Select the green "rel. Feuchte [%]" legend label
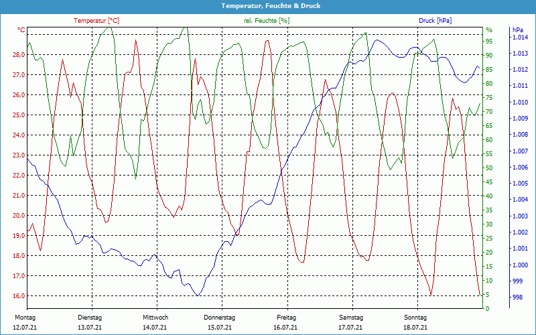The width and height of the screenshot is (536, 335). pyautogui.click(x=266, y=21)
